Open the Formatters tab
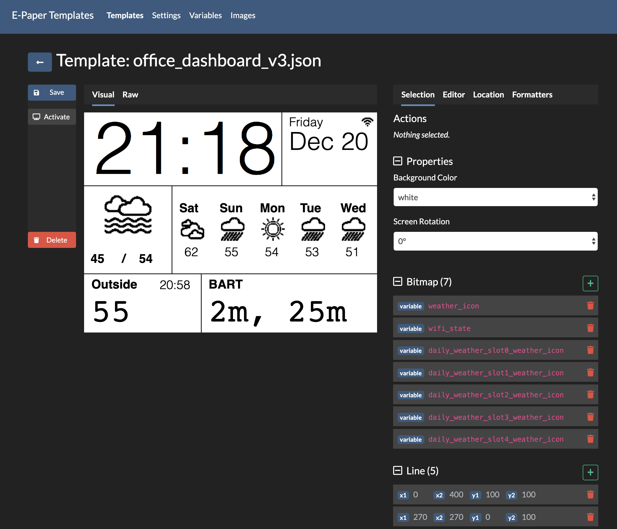Screen dimensions: 617x529 pyautogui.click(x=532, y=95)
